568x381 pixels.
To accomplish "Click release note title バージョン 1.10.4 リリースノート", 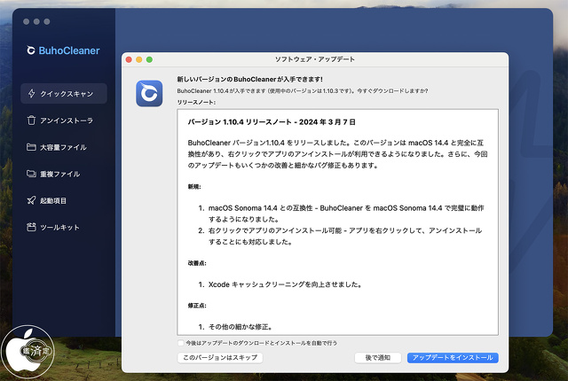I will pyautogui.click(x=272, y=122).
